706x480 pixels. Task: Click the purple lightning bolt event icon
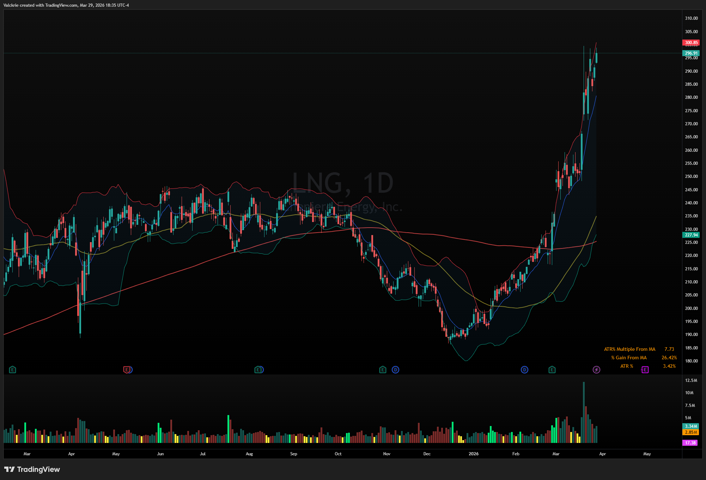click(596, 370)
